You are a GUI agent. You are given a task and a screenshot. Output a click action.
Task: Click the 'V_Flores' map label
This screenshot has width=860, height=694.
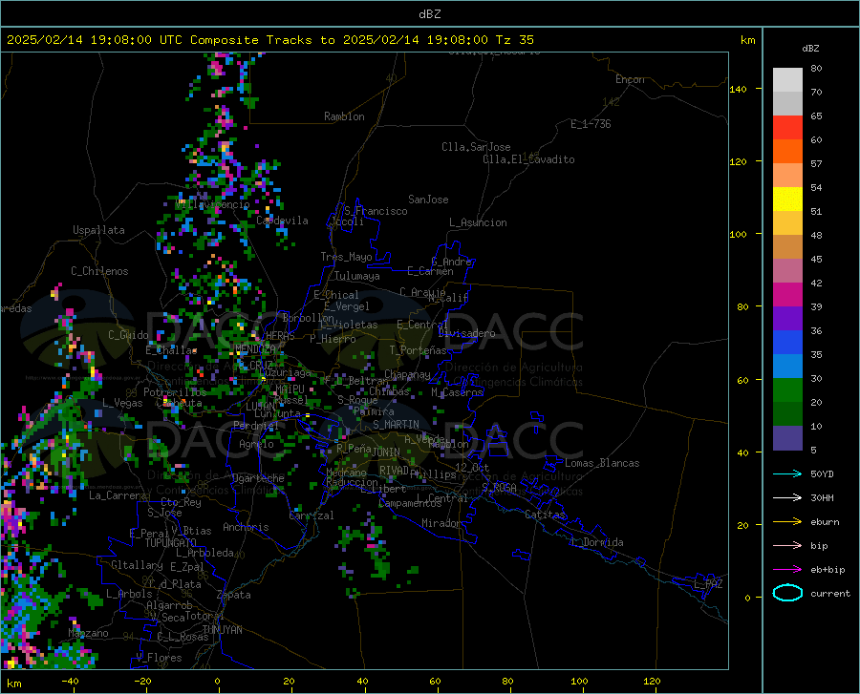click(159, 658)
